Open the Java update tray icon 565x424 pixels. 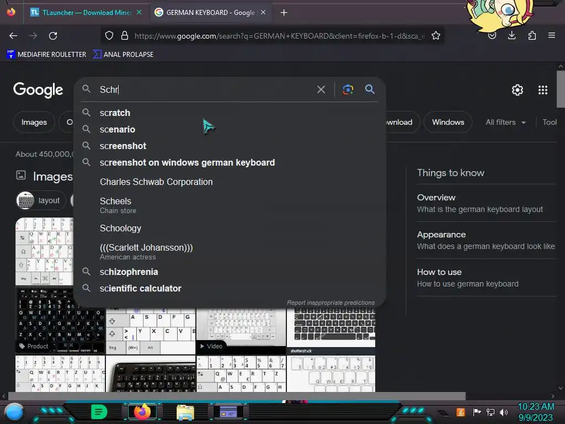point(461,412)
